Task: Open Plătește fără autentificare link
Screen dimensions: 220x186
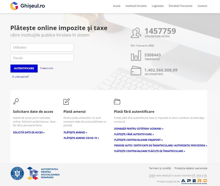Action: (134, 134)
